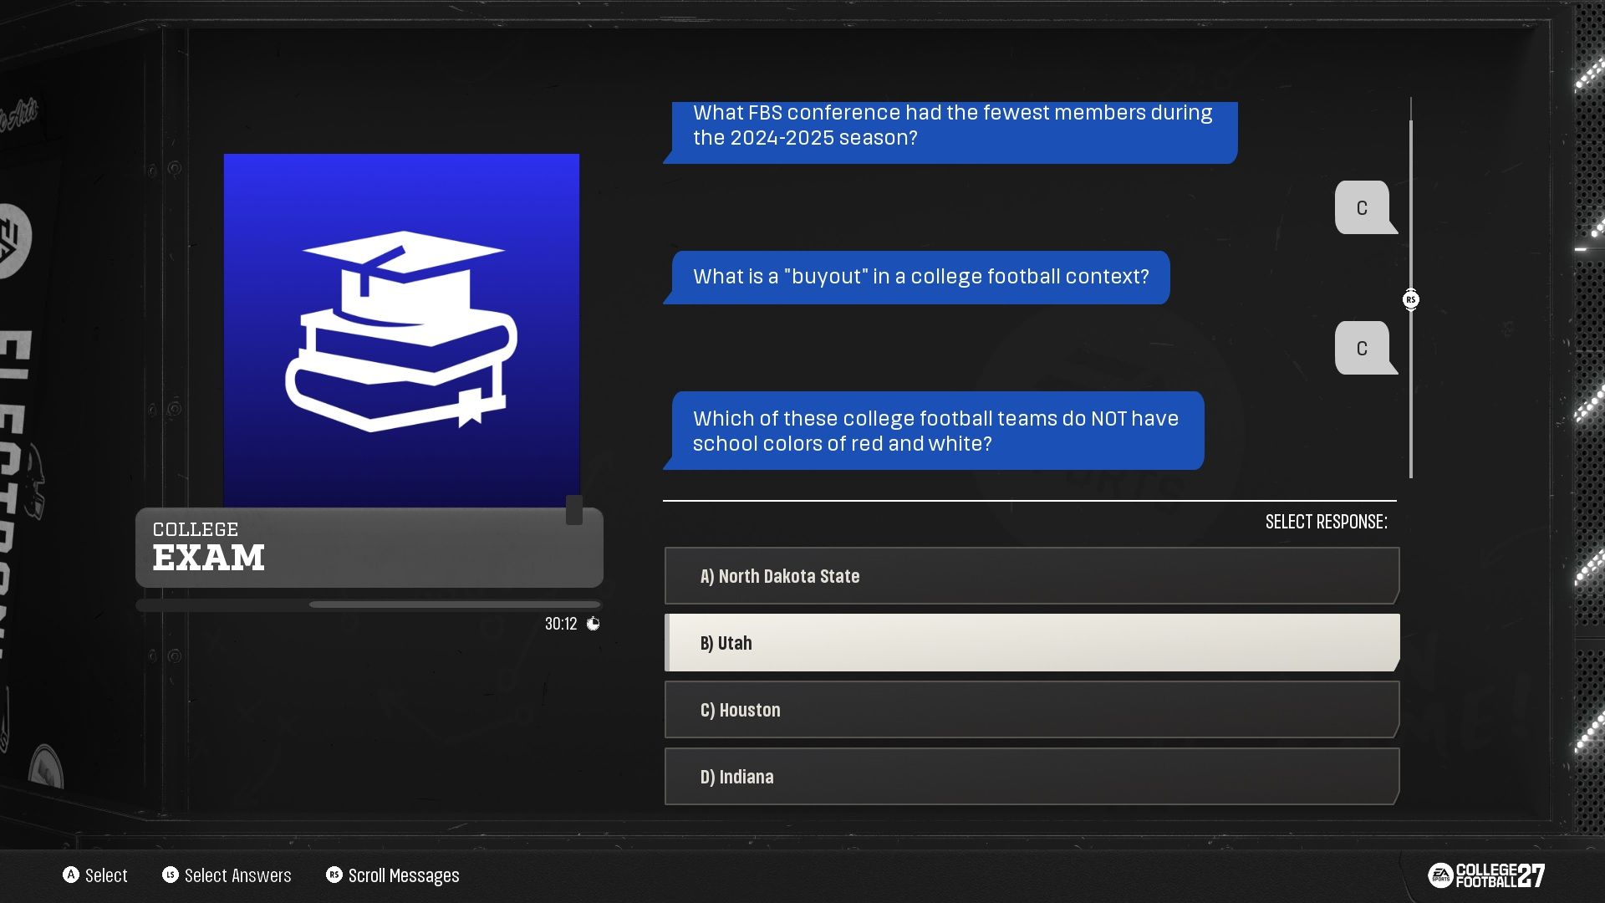Click the LS Select Answers icon

[171, 875]
